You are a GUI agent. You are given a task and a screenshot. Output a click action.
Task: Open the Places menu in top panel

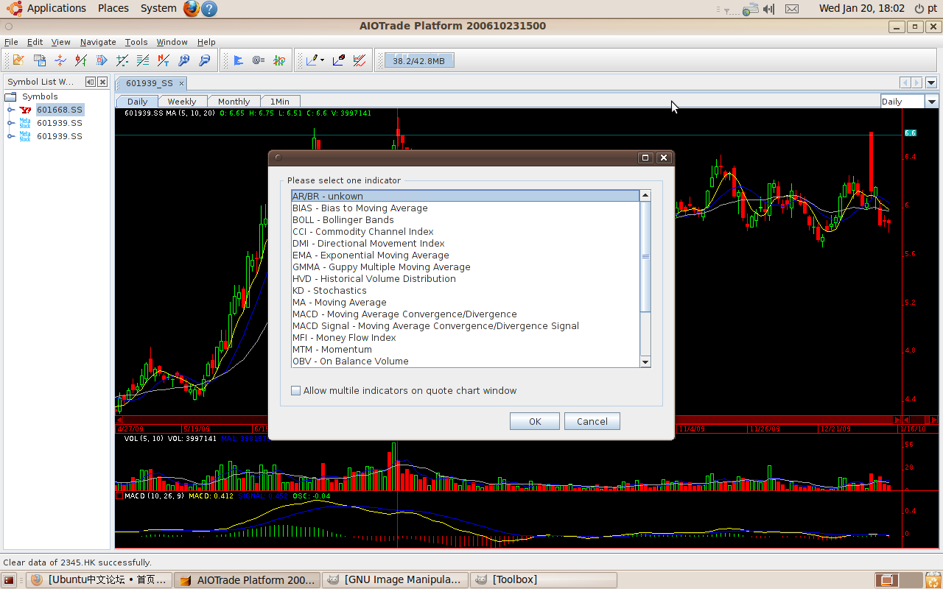tap(113, 8)
